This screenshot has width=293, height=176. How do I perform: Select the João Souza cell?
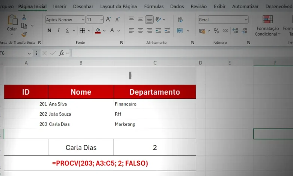tap(81, 114)
